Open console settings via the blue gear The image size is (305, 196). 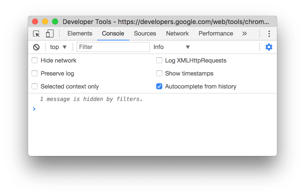269,47
